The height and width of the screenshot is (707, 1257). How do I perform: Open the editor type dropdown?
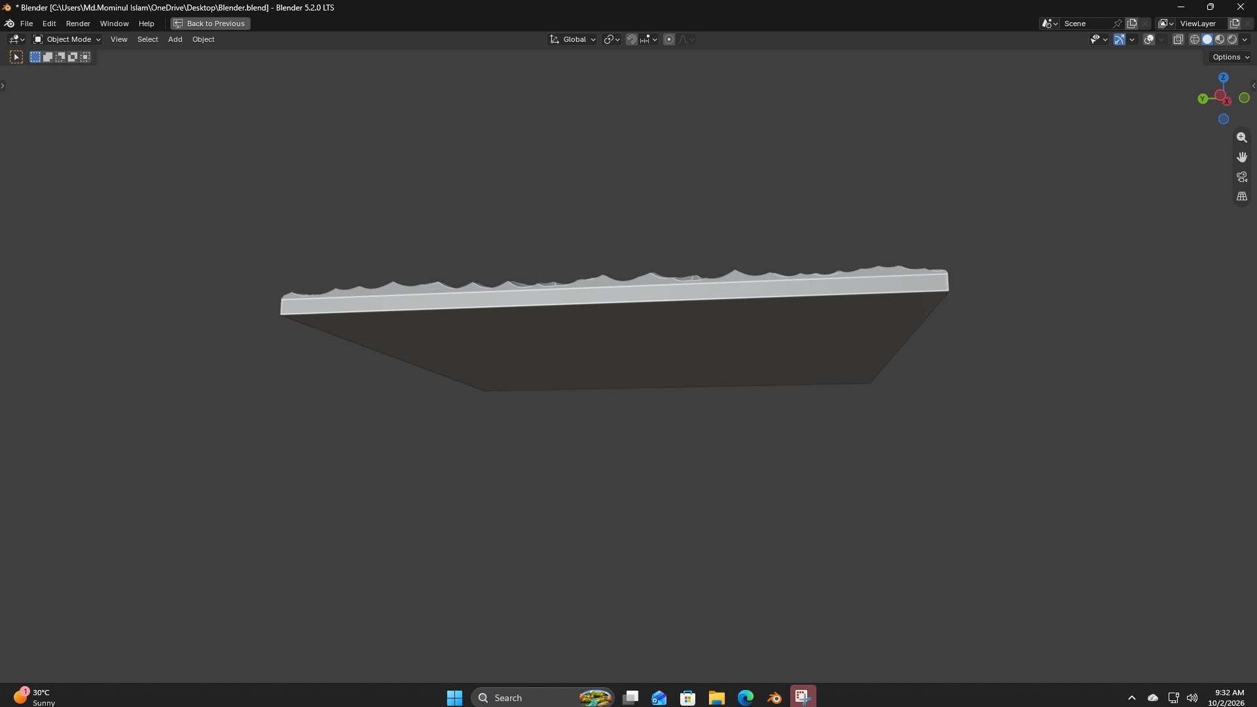click(16, 39)
